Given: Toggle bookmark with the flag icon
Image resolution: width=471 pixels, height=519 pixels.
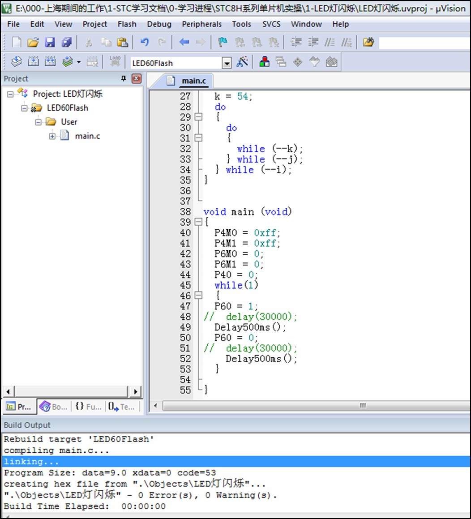Looking at the screenshot, I should pyautogui.click(x=223, y=42).
